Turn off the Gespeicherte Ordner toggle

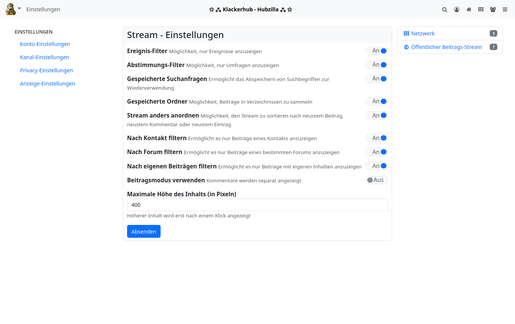(376, 101)
